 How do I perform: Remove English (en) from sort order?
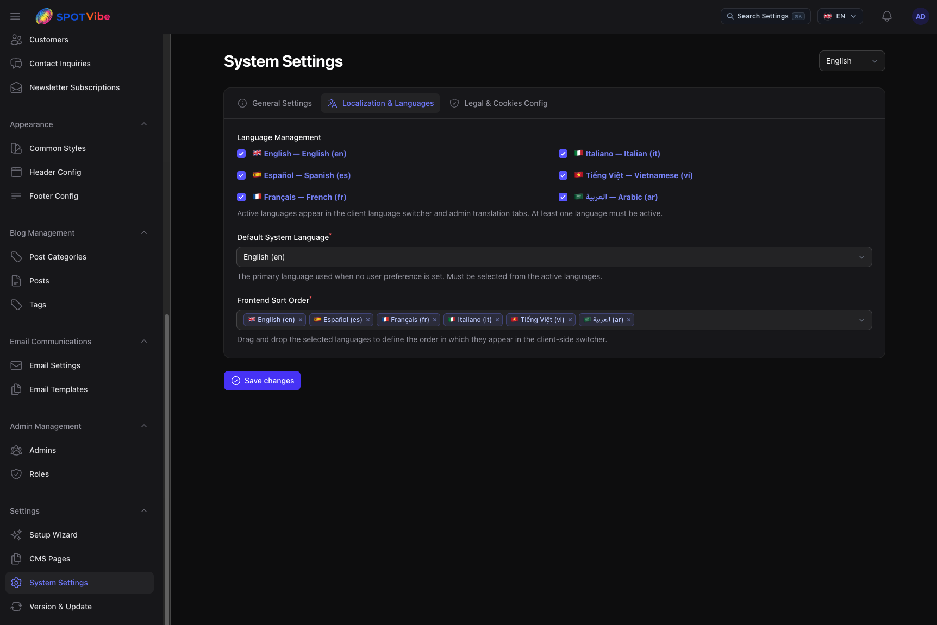[x=301, y=320]
